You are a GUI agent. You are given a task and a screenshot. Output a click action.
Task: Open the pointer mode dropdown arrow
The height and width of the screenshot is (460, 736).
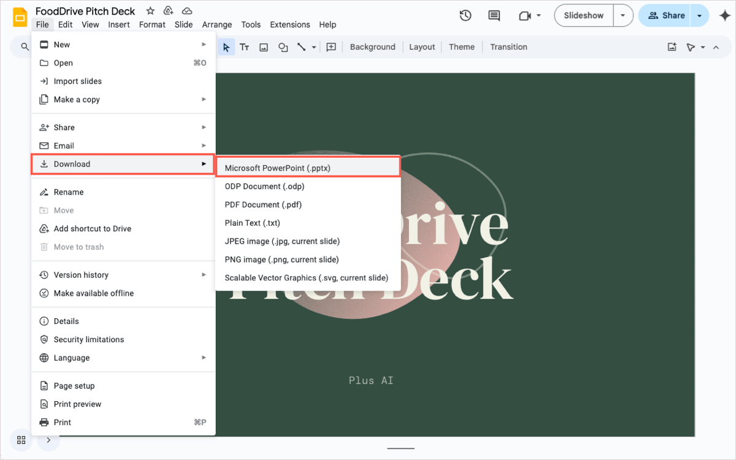click(703, 47)
